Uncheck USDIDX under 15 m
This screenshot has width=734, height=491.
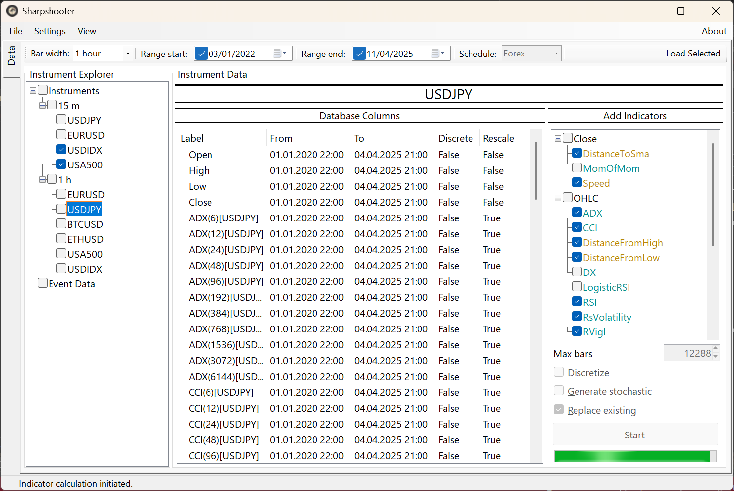pyautogui.click(x=61, y=149)
